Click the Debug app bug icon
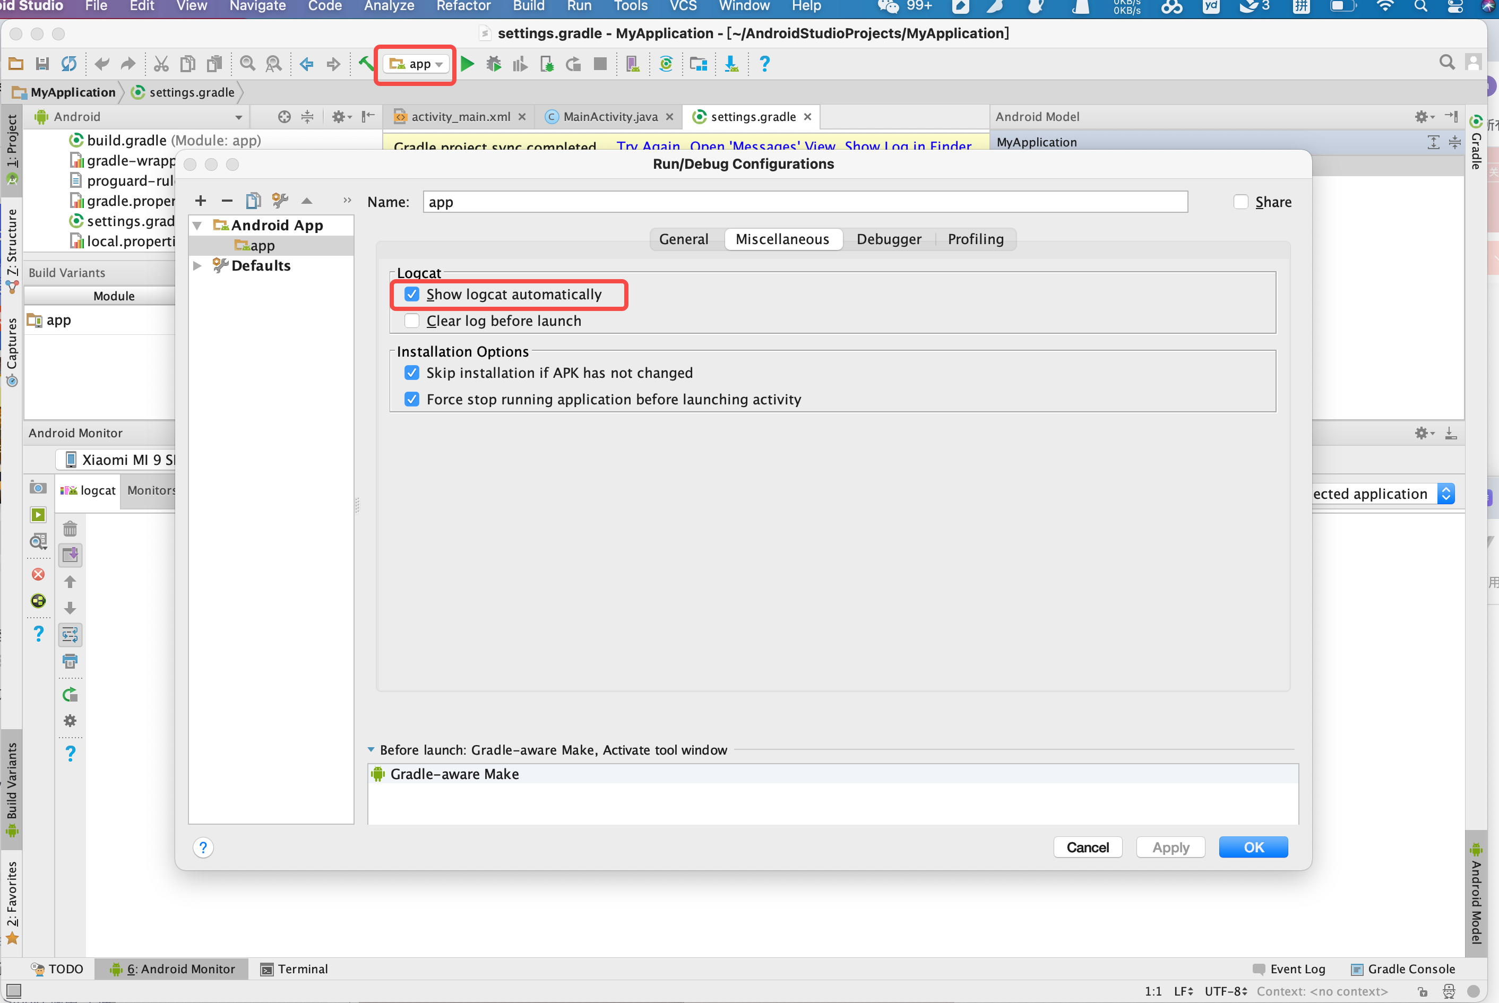This screenshot has width=1499, height=1003. click(493, 64)
